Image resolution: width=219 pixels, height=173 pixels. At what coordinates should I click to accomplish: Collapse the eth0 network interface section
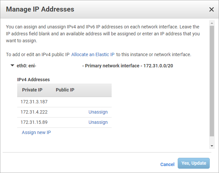tap(12, 66)
